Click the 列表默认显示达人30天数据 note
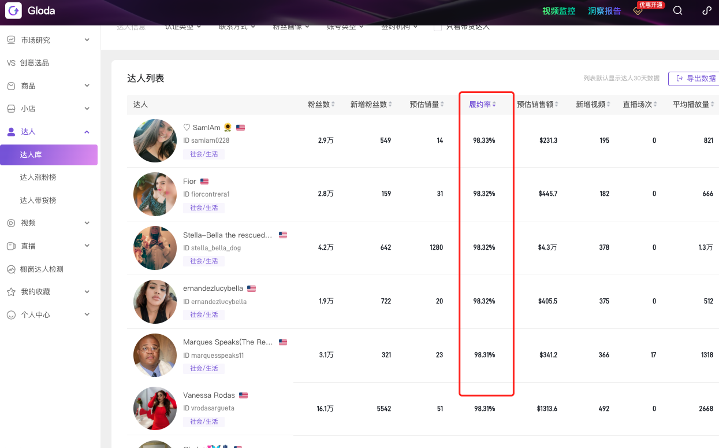 (x=621, y=78)
